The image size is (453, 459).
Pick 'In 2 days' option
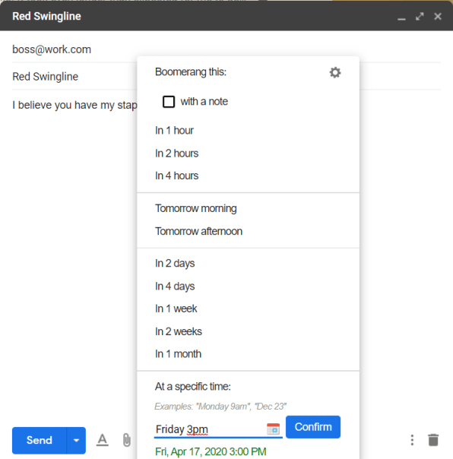click(x=175, y=264)
